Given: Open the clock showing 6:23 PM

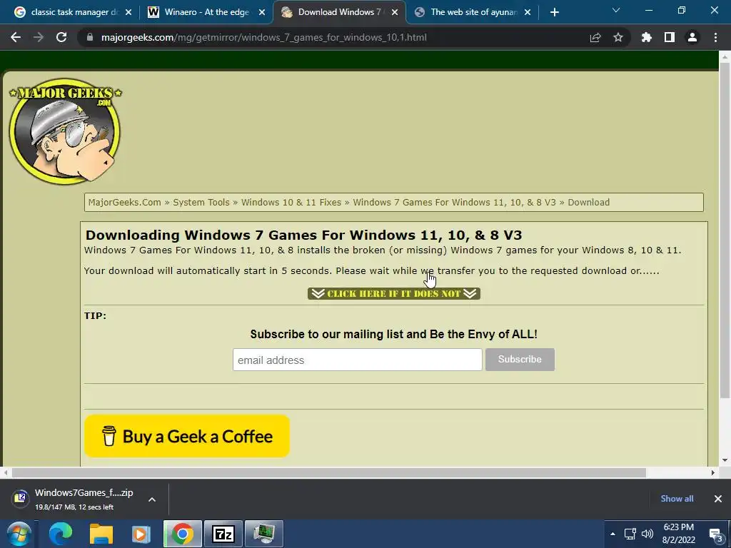Looking at the screenshot, I should pyautogui.click(x=679, y=534).
